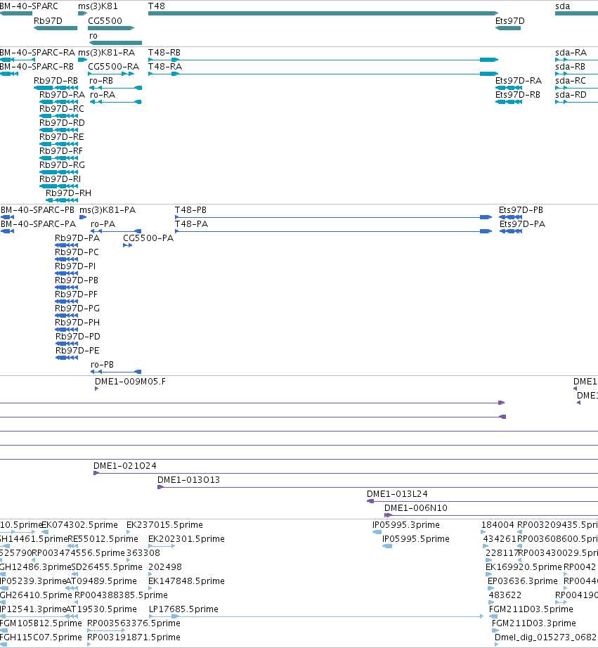Open the T48-RA transcript

(165, 67)
